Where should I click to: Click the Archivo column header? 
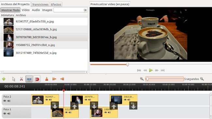[x=51, y=15]
